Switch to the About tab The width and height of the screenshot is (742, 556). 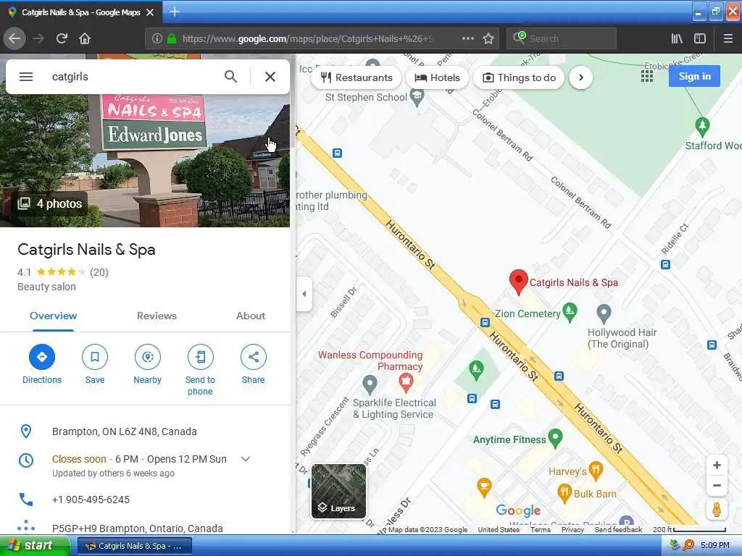(x=251, y=316)
